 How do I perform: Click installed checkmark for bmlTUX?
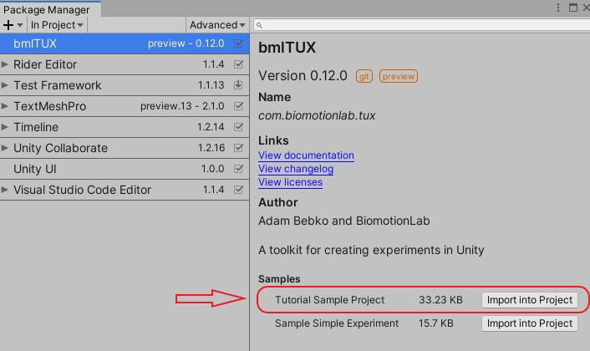point(238,43)
